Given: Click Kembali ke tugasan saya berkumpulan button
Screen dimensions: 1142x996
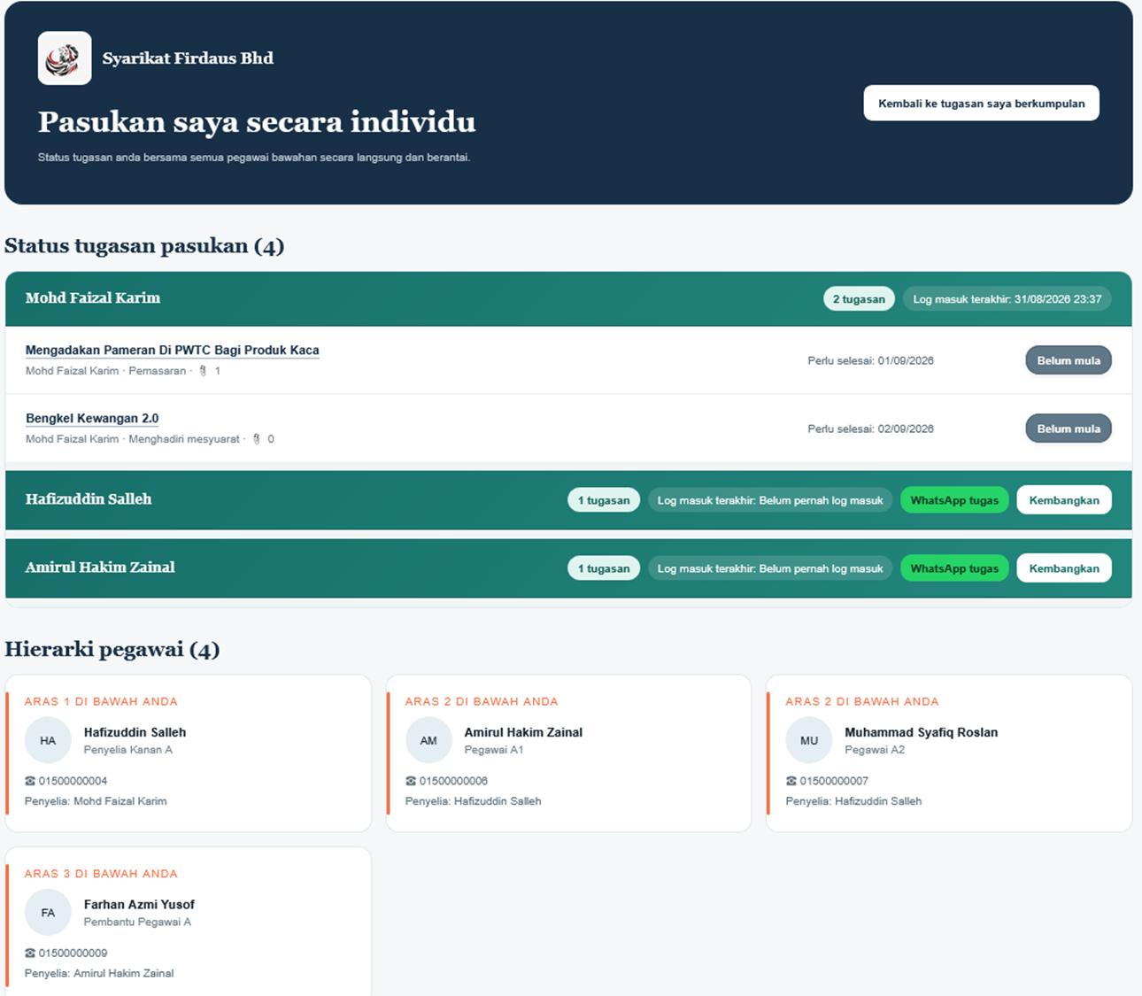Looking at the screenshot, I should pyautogui.click(x=981, y=103).
